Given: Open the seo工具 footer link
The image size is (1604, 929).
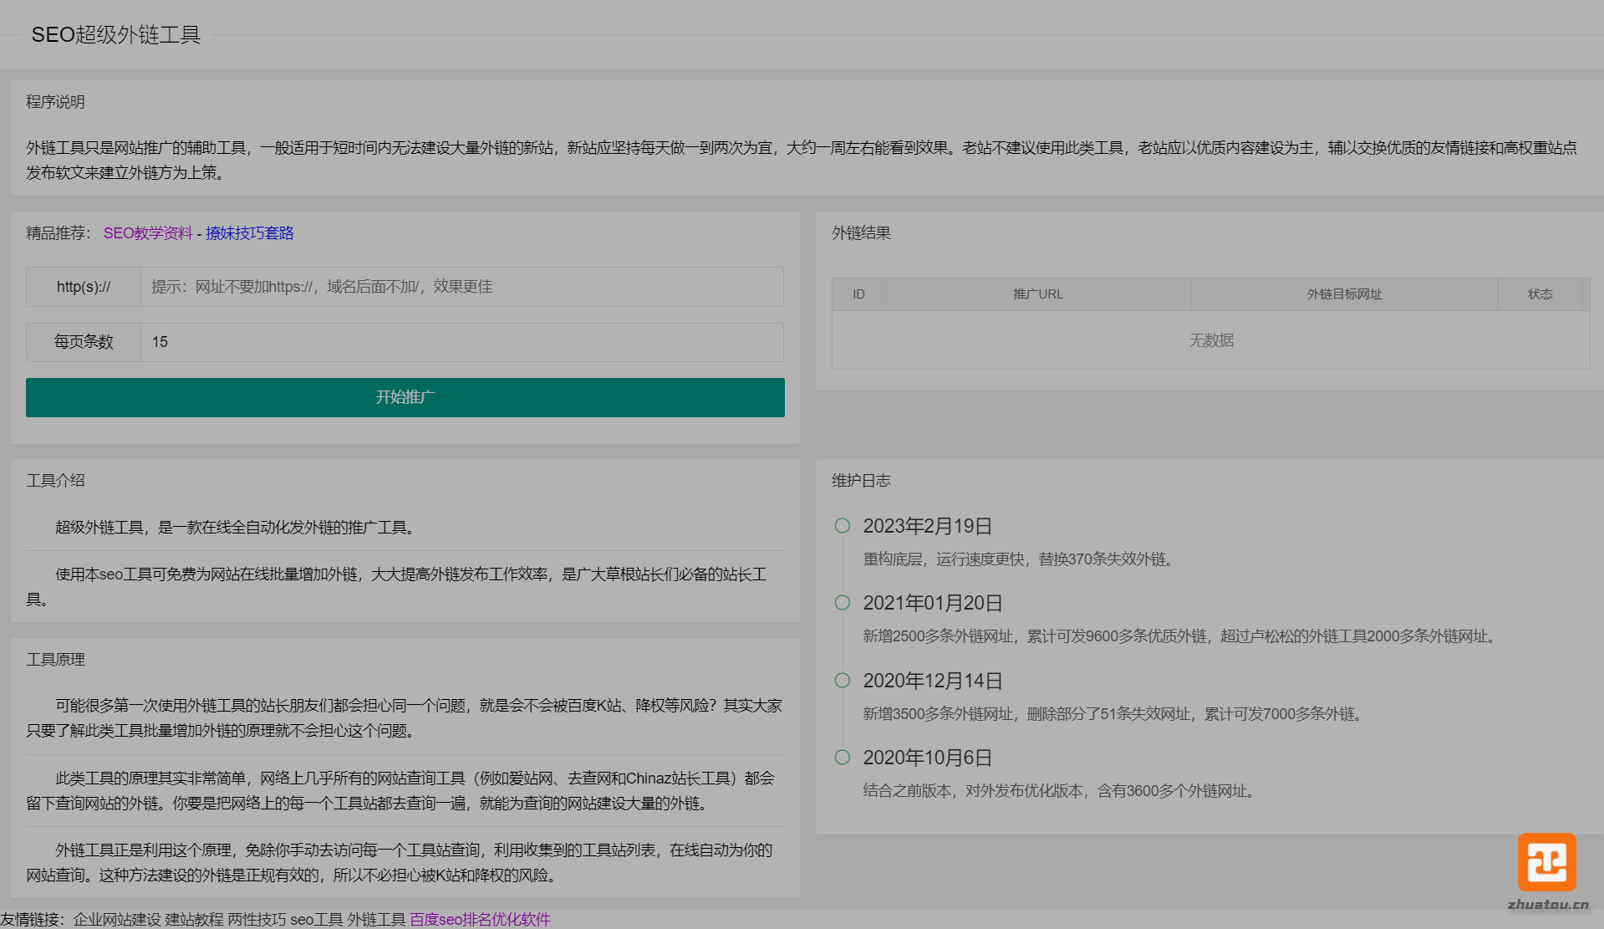Looking at the screenshot, I should (x=317, y=919).
